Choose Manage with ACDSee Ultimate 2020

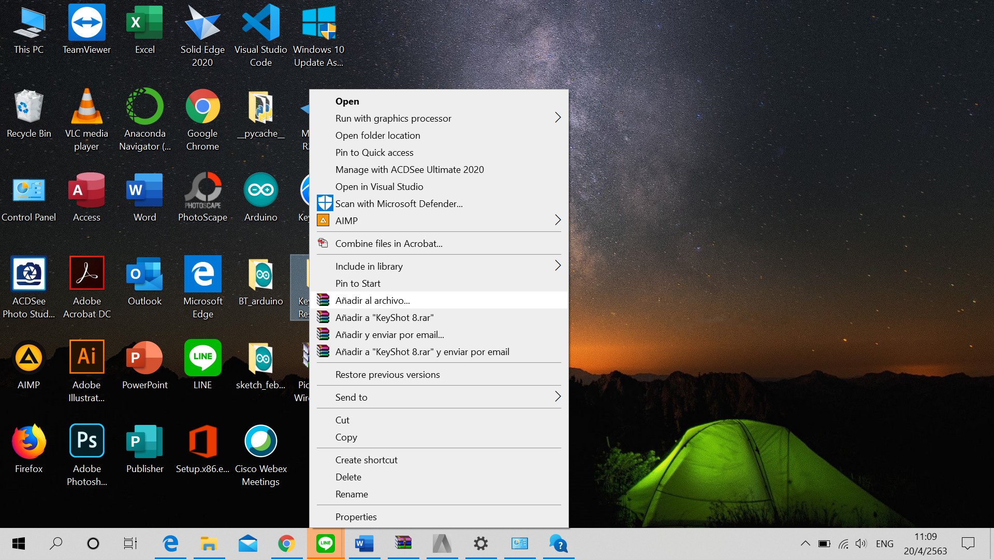(438, 170)
